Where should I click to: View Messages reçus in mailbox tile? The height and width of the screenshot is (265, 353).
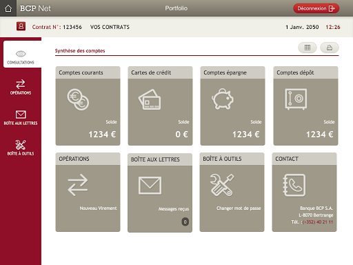[174, 209]
